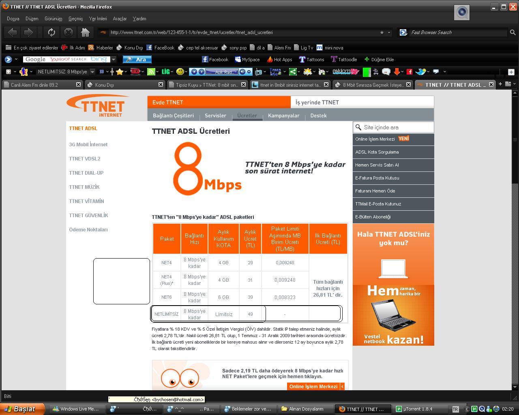The width and height of the screenshot is (519, 415).
Task: Switch to the 8 Mbit Sınırsıza Geçmek tab
Action: click(x=372, y=85)
